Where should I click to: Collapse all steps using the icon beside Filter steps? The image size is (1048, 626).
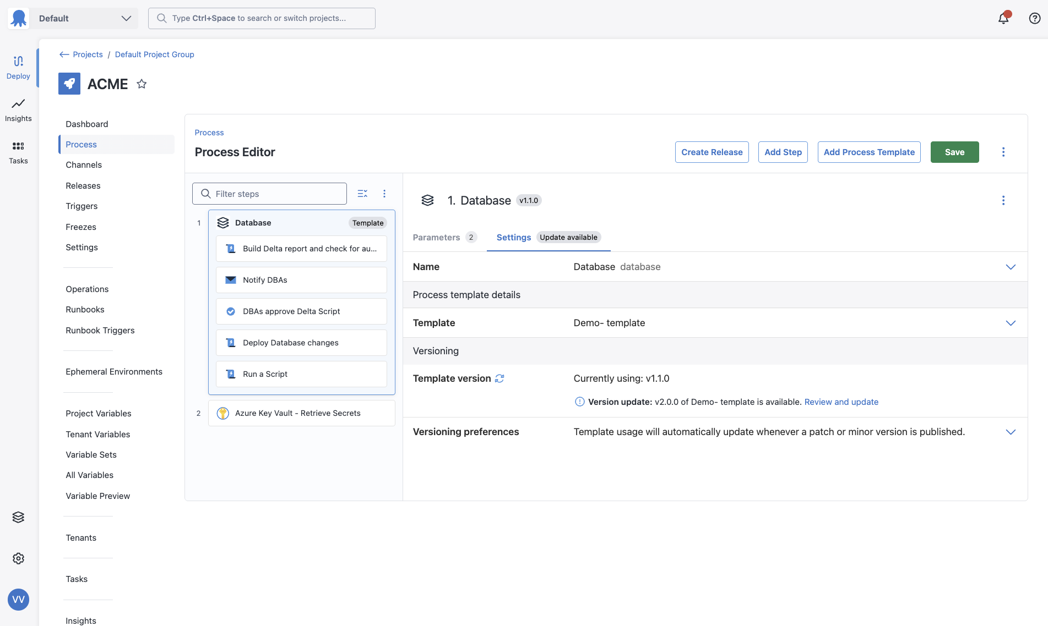coord(362,193)
